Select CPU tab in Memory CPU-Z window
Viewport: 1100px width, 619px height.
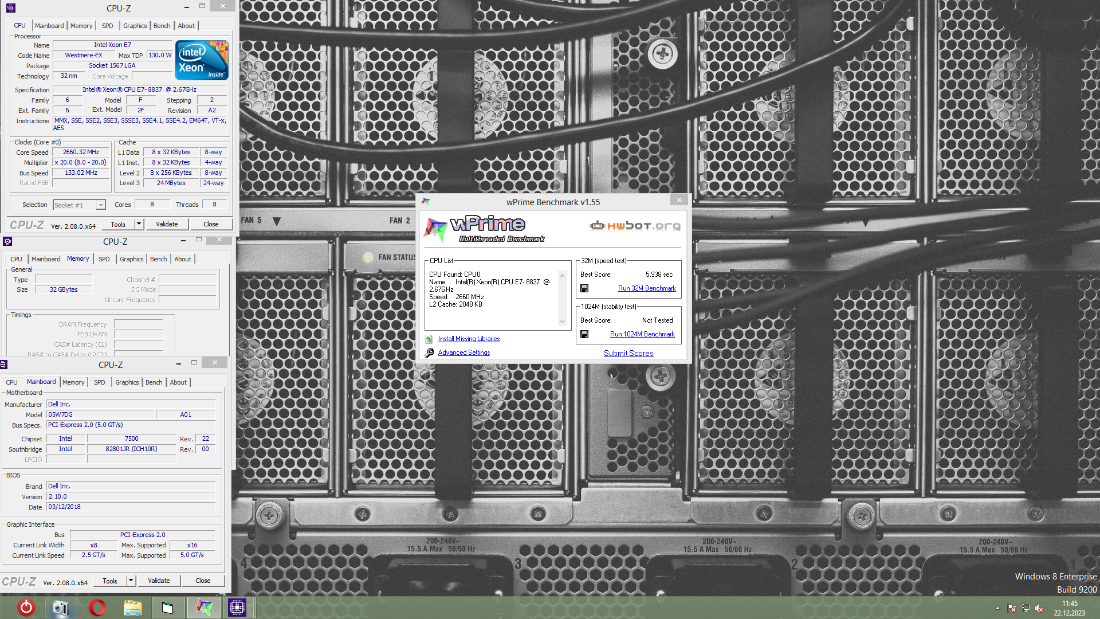pos(16,259)
